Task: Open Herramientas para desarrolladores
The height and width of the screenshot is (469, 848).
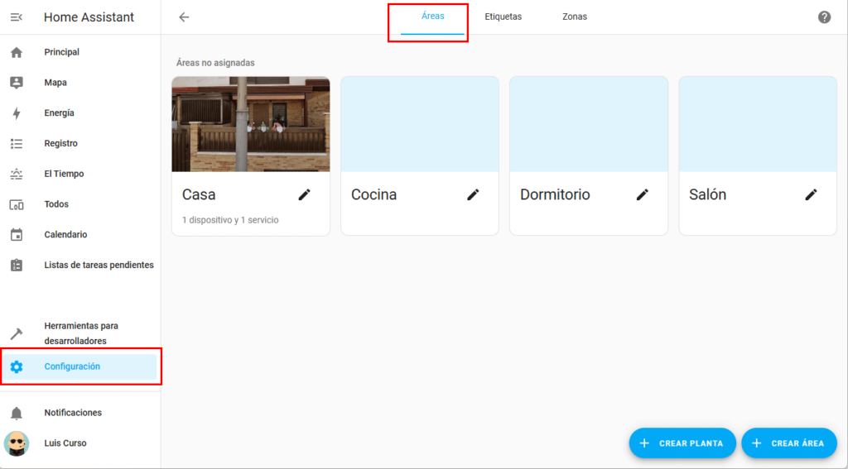Action: (80, 333)
